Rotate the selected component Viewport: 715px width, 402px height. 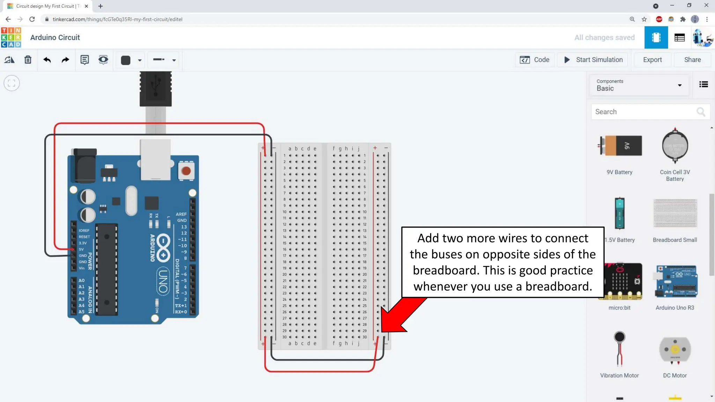9,60
